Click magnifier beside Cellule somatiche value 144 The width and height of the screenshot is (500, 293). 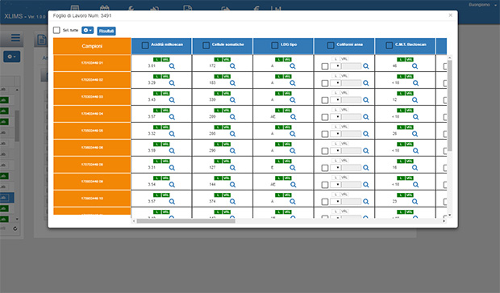[232, 185]
